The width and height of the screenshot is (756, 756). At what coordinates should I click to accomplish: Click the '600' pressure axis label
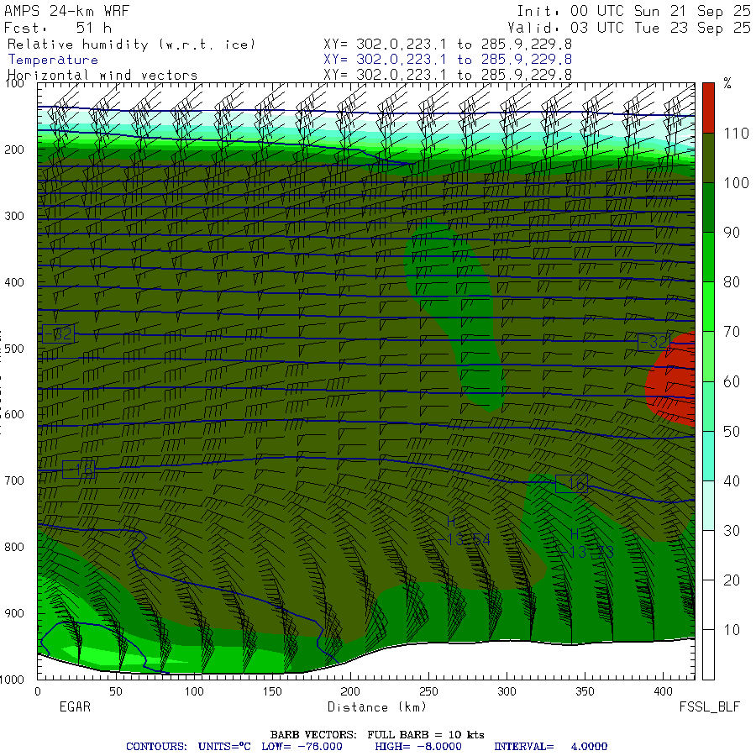14,414
